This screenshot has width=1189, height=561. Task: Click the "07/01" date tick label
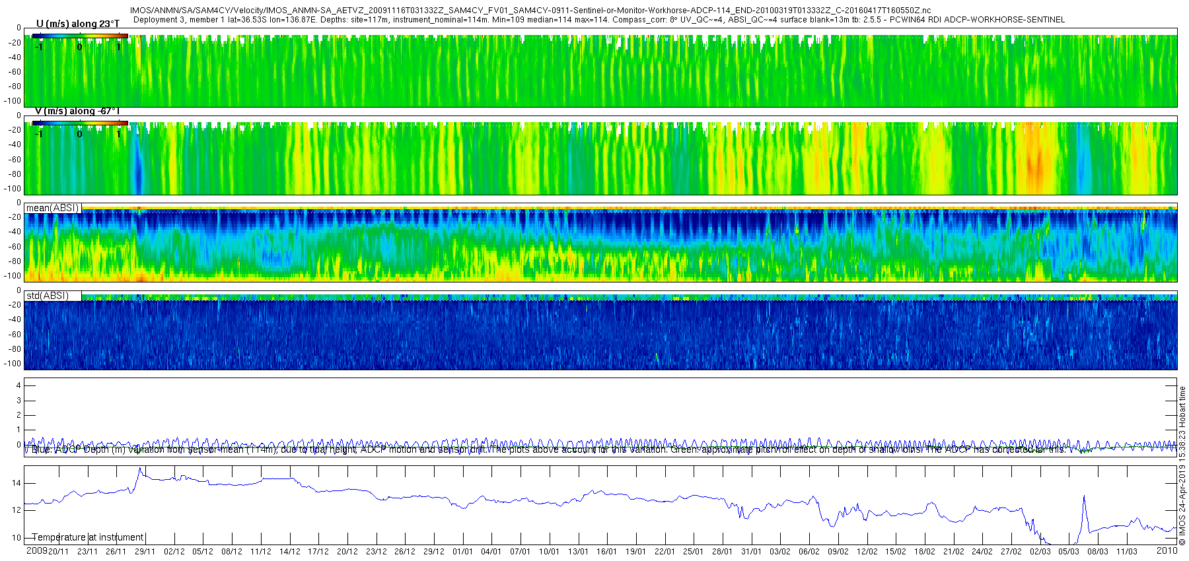[521, 551]
